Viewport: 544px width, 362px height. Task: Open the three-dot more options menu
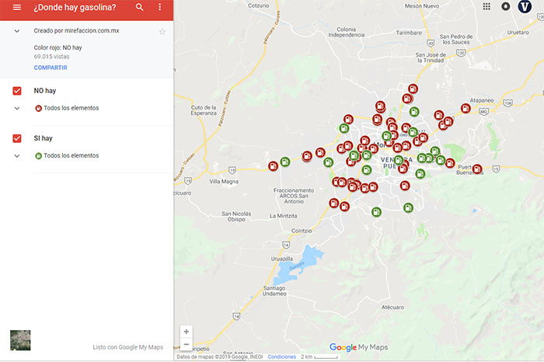click(x=160, y=7)
